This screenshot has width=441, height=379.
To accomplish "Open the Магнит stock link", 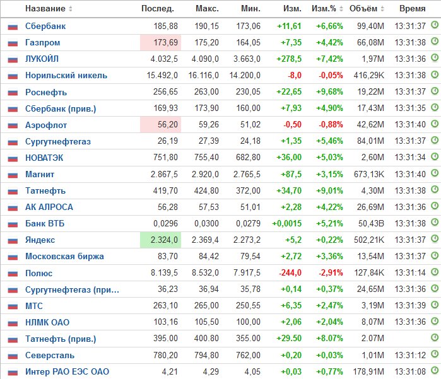I will tap(40, 174).
